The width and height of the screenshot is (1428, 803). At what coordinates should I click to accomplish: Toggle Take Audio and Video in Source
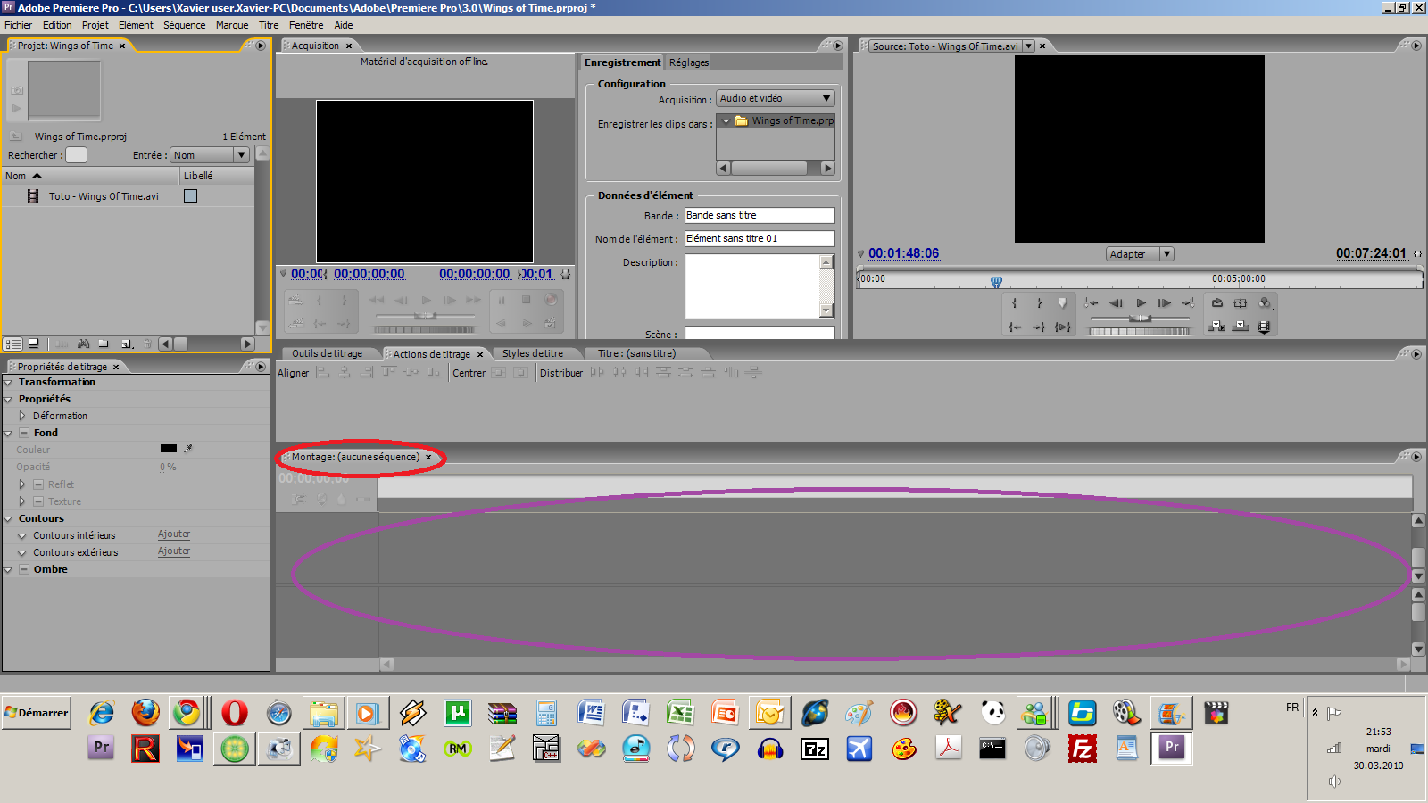coord(1265,327)
